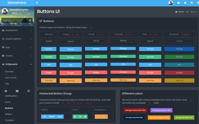Click the middle green icon button in Icons group
Viewport: 199px width, 124px height.
(80, 117)
